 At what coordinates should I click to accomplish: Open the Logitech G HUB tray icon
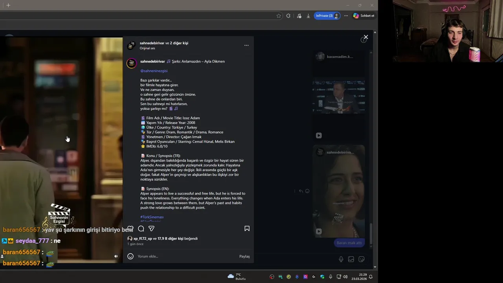(314, 277)
